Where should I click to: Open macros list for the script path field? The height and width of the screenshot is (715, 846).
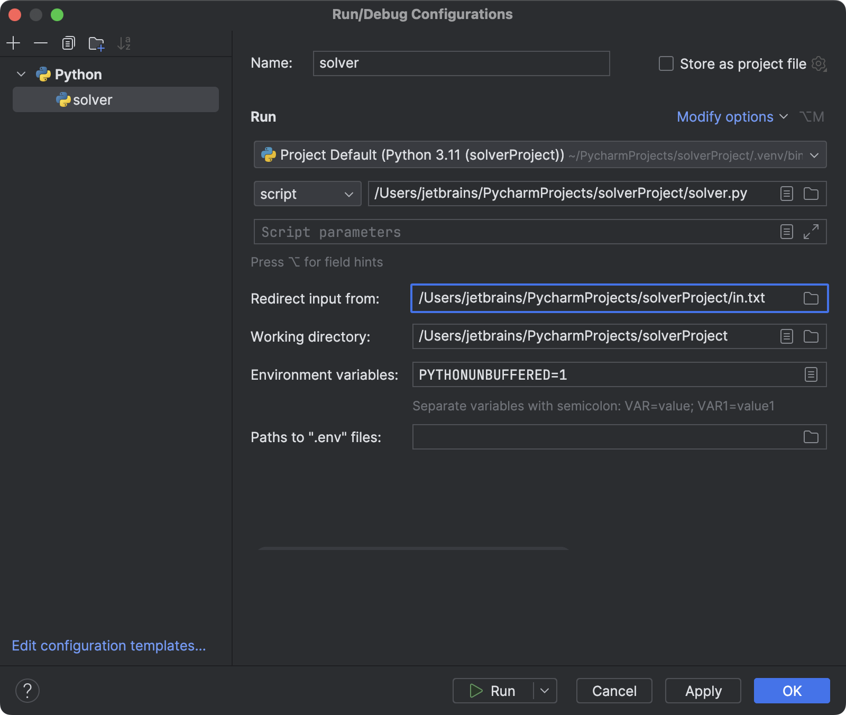786,194
